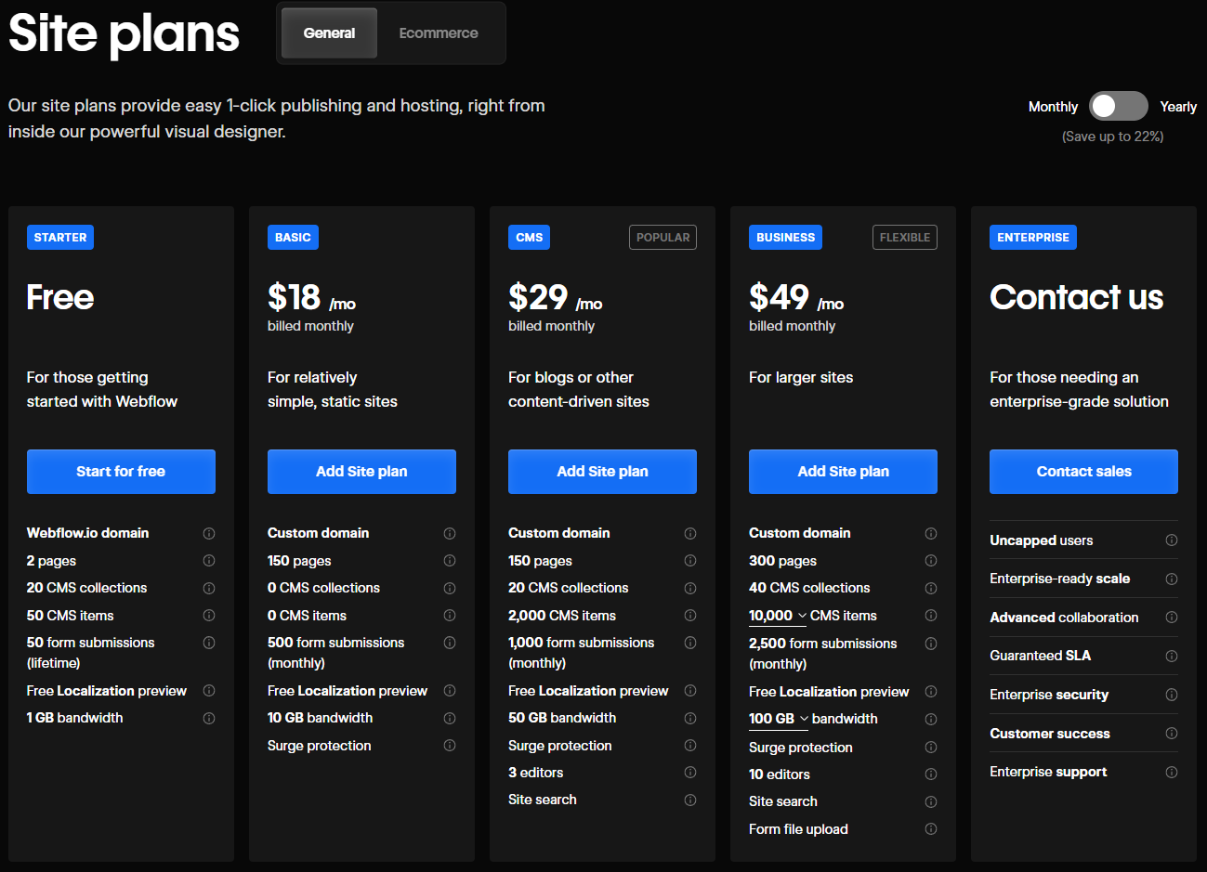
Task: Click the BASIC plan badge
Action: (293, 238)
